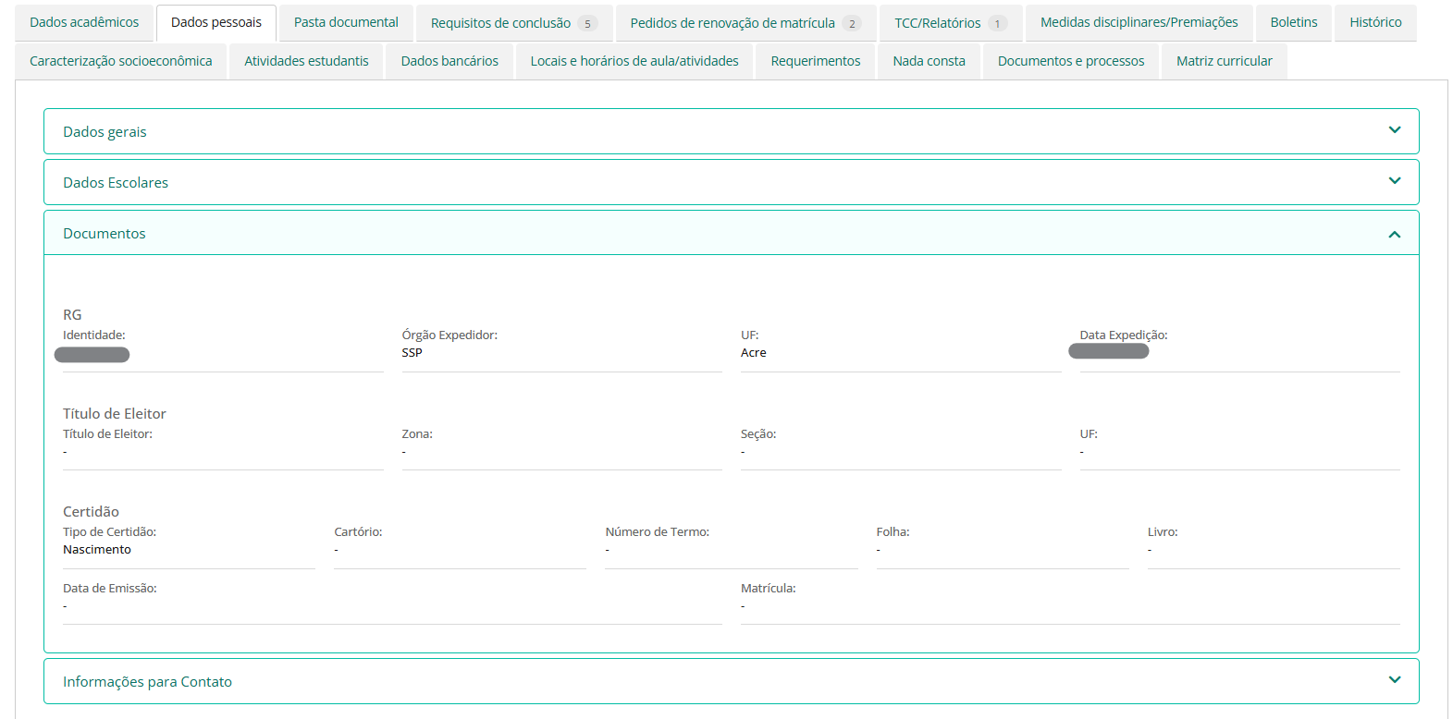Expand the Informações para Contato chevron
Screen dimensions: 1453x719
click(x=1394, y=680)
